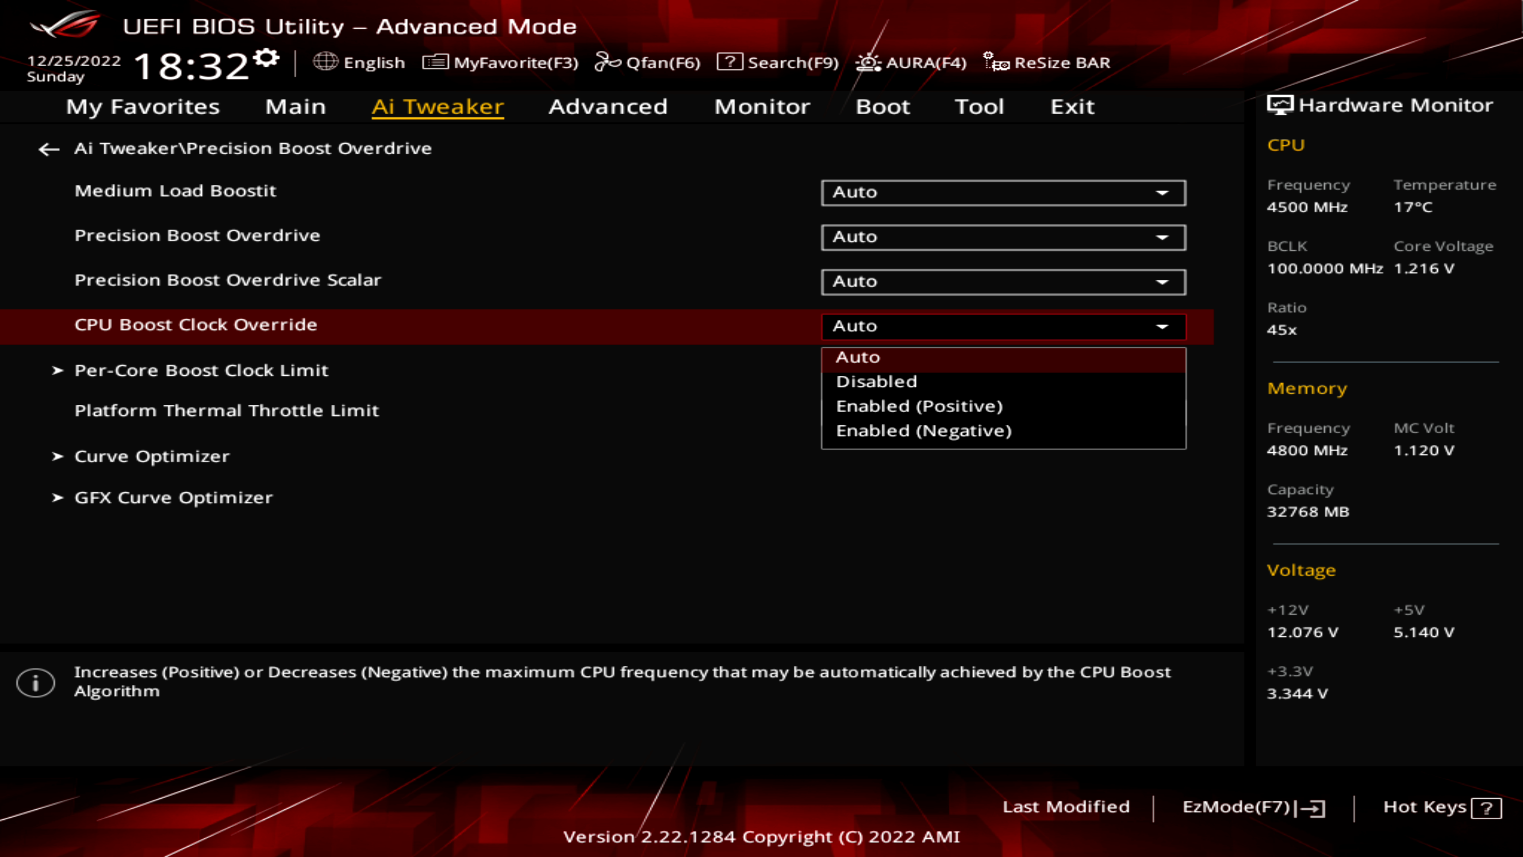This screenshot has width=1523, height=857.
Task: Open AURA(F4) lighting icon
Action: click(868, 61)
